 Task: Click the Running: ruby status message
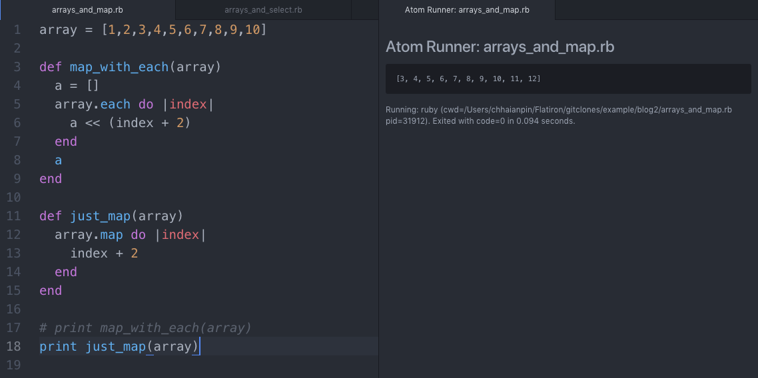point(559,115)
